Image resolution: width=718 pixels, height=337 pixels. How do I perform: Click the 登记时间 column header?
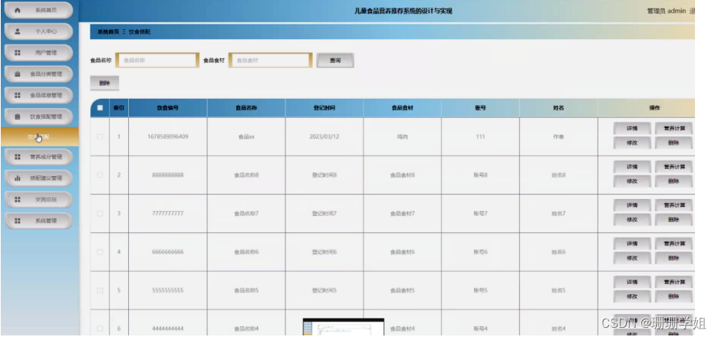click(324, 108)
